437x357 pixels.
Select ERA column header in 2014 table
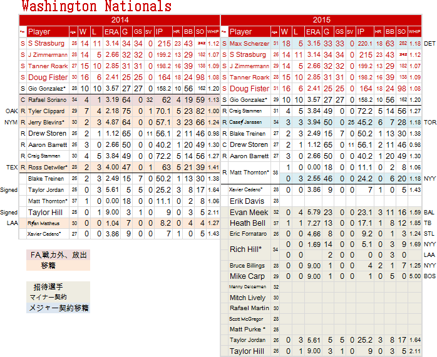click(111, 32)
